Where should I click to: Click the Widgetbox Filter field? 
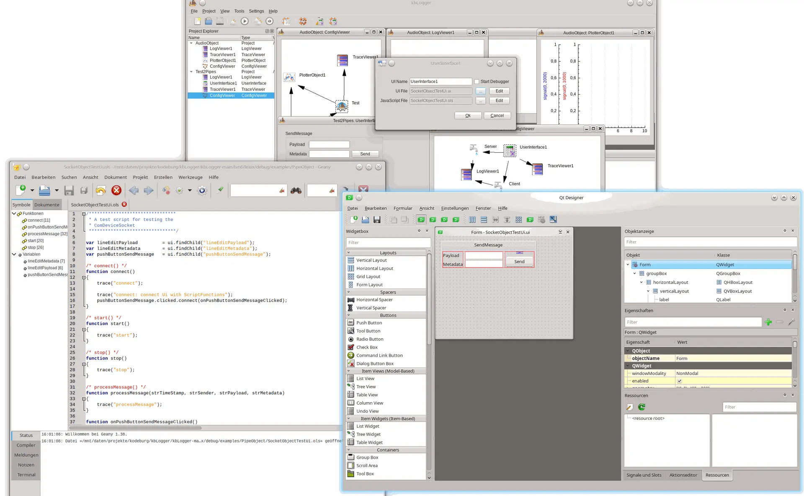pos(388,242)
